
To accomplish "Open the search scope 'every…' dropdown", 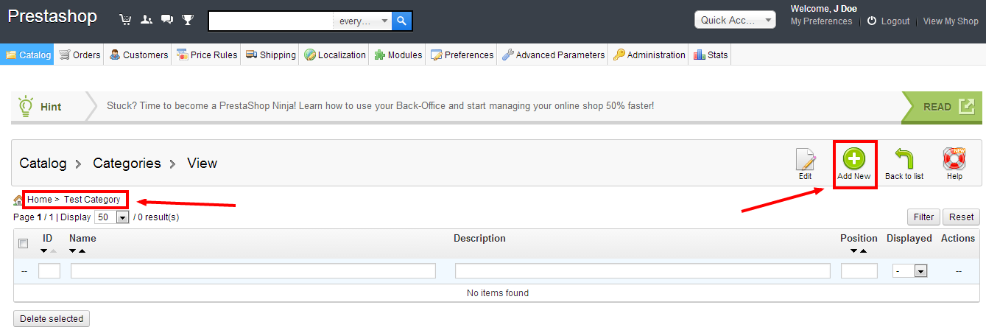I will [x=362, y=21].
